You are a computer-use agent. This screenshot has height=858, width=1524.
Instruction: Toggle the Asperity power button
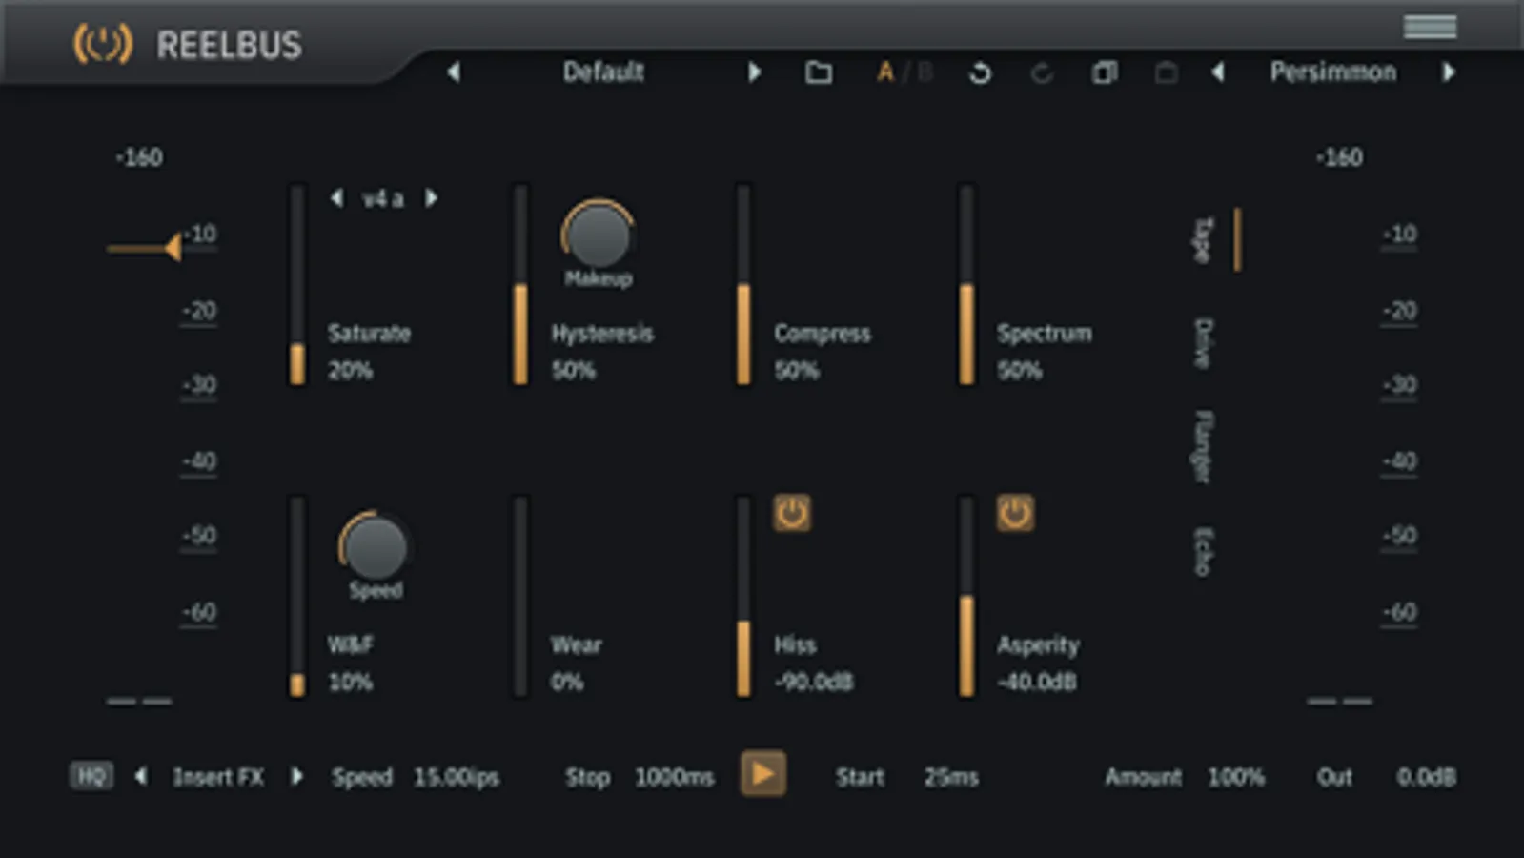pyautogui.click(x=1014, y=513)
